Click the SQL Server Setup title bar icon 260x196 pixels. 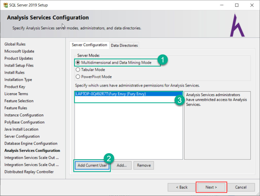(x=5, y=5)
